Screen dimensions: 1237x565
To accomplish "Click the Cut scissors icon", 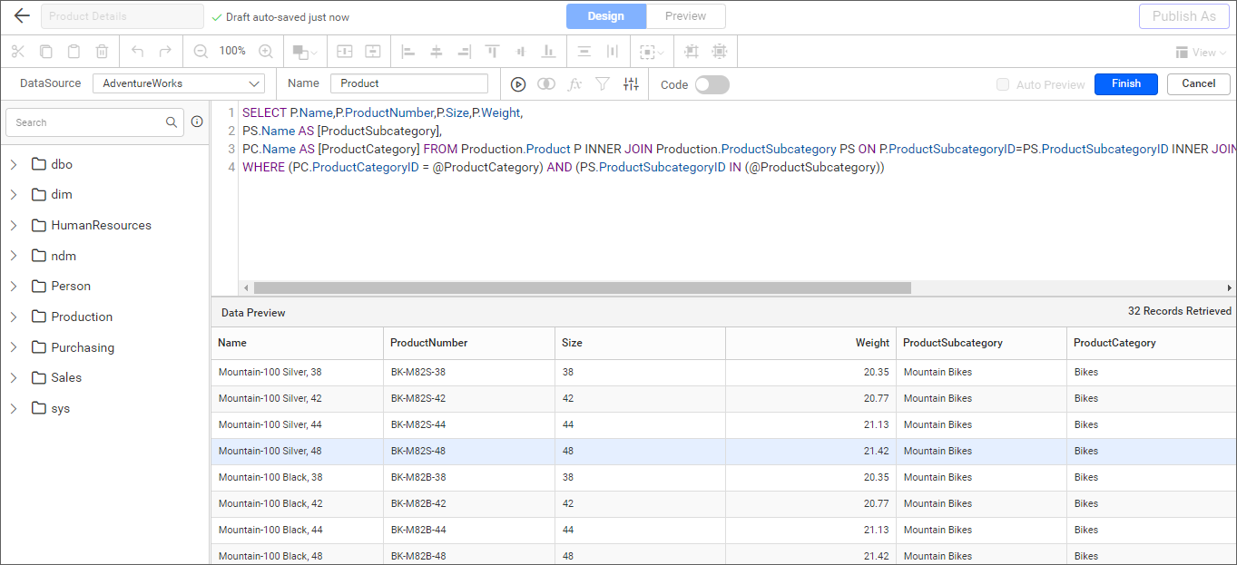I will coord(18,52).
